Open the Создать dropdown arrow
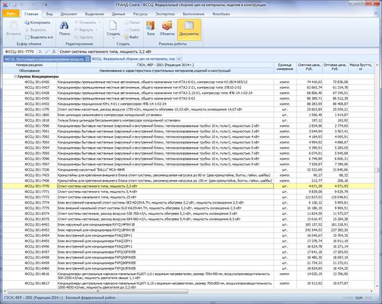The width and height of the screenshot is (382, 304). [113, 38]
